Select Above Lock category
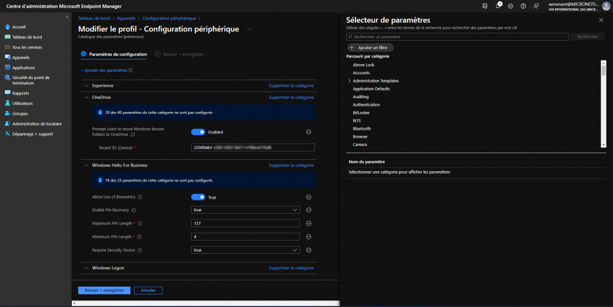 (x=363, y=65)
